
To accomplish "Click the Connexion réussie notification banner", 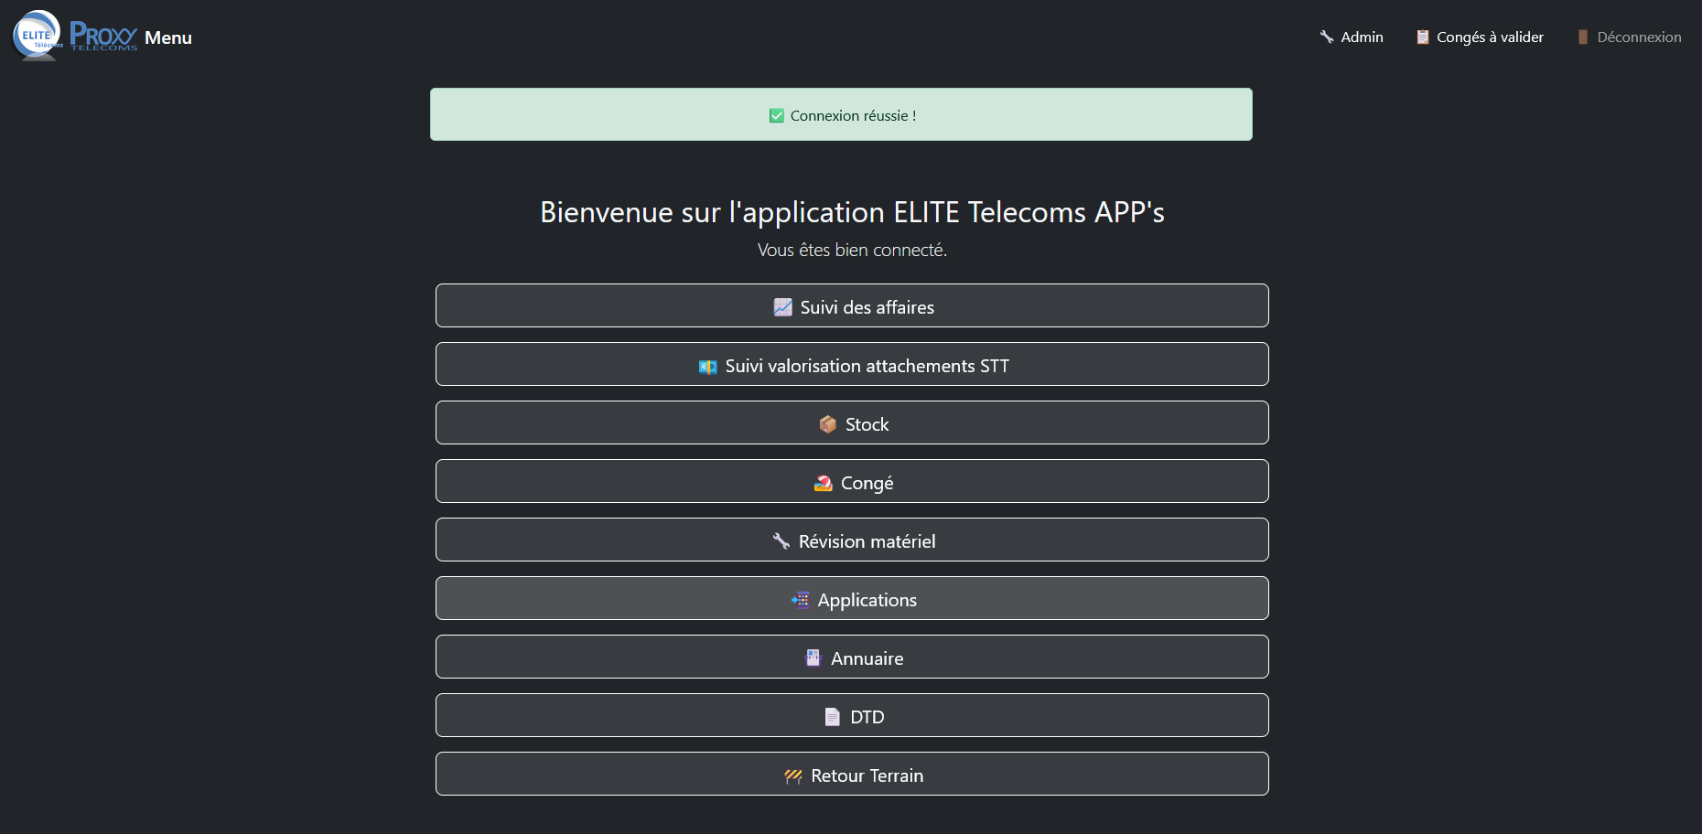I will pos(841,114).
